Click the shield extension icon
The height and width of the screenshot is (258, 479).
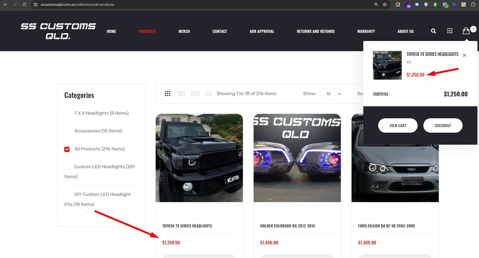pyautogui.click(x=426, y=4)
